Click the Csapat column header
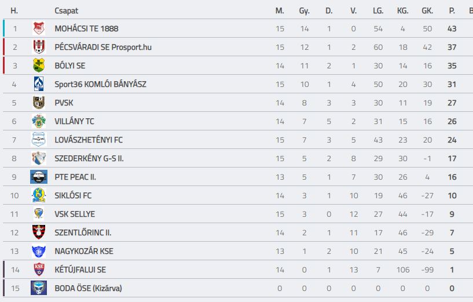This screenshot has width=473, height=302. coord(66,11)
